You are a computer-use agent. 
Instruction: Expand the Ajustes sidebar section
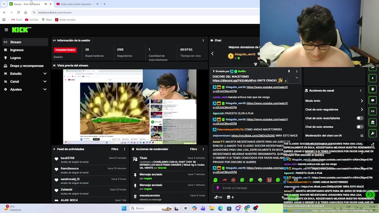[x=45, y=89]
